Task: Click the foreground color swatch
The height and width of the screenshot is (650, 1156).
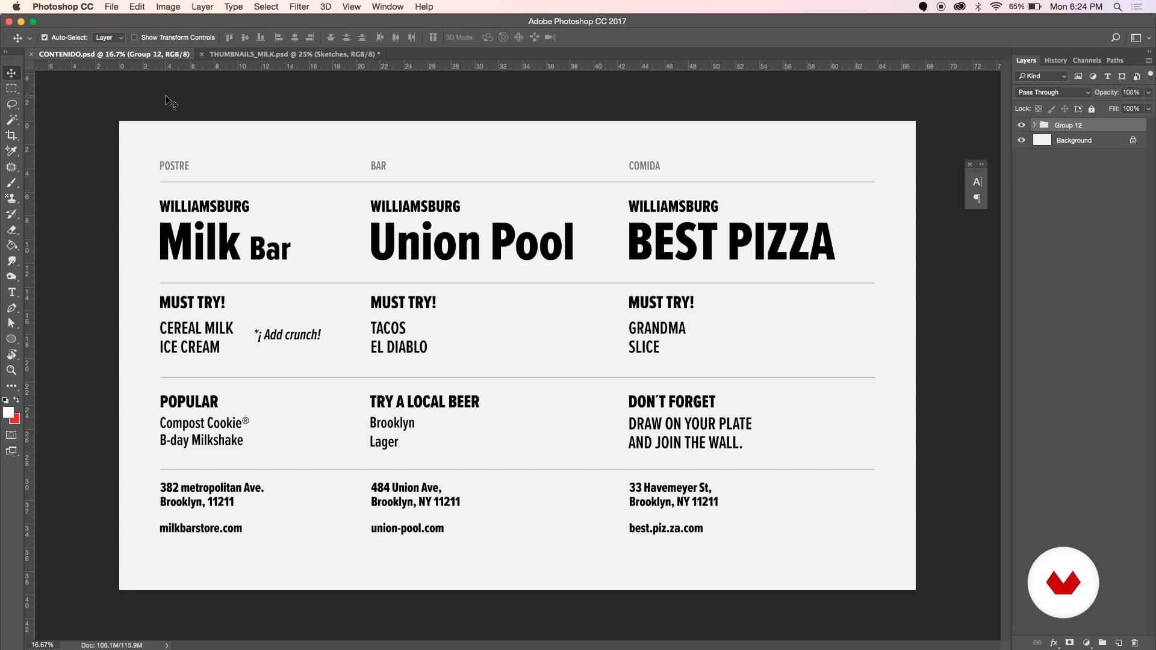Action: [x=8, y=412]
